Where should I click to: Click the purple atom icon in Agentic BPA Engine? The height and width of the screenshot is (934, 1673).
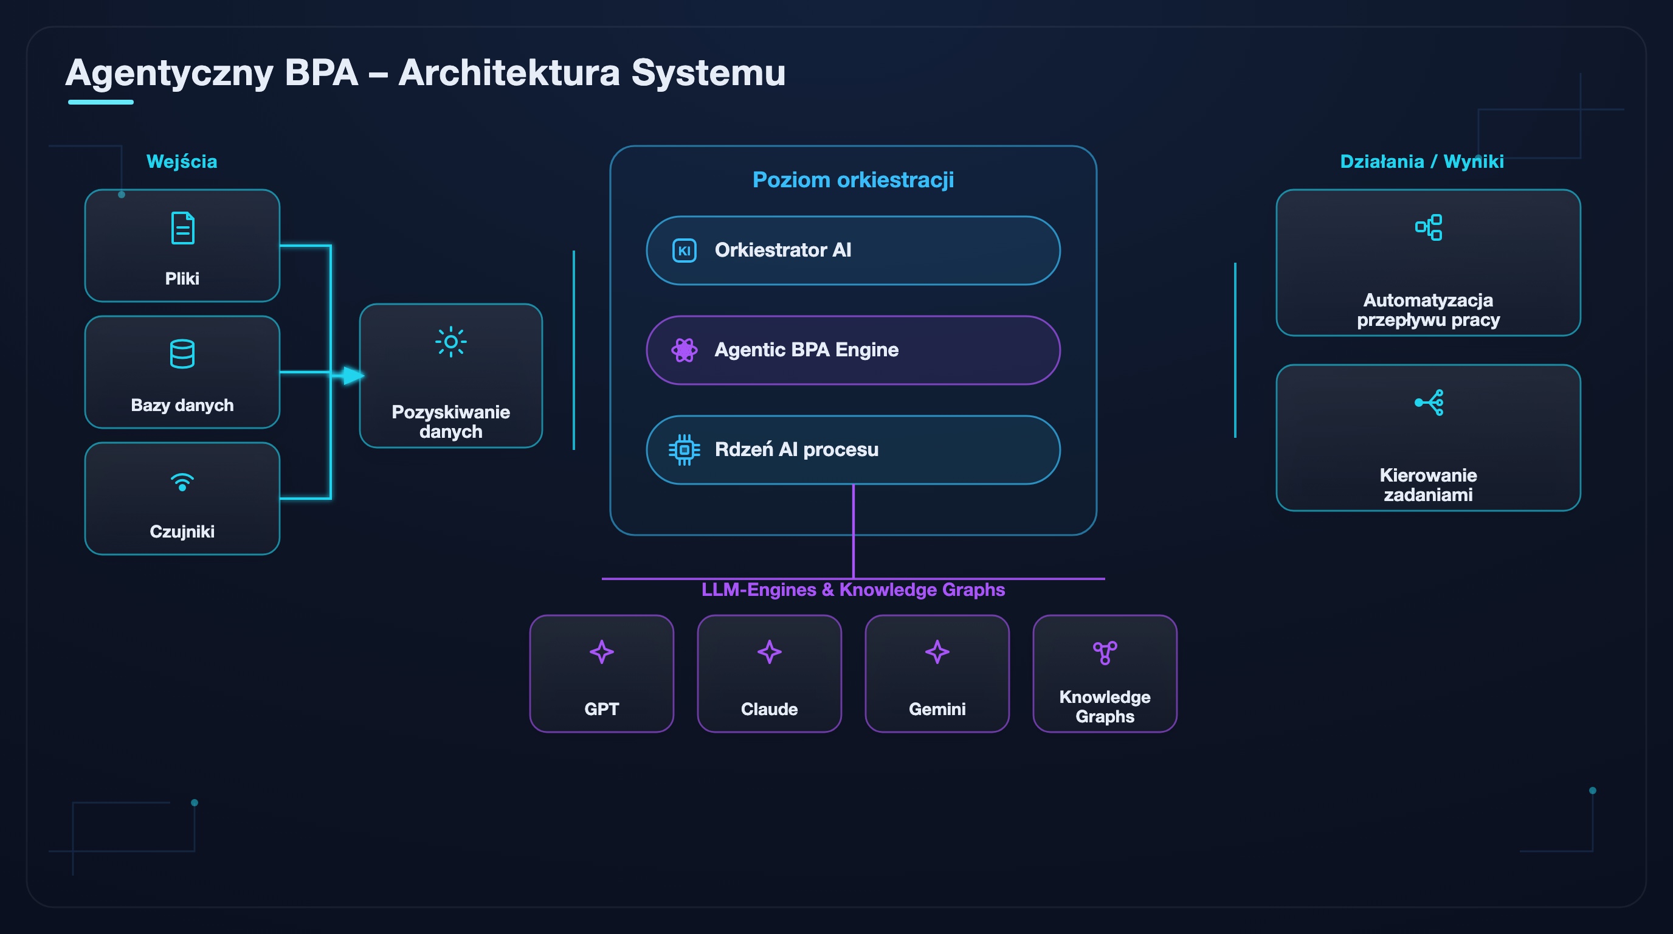[x=684, y=350]
